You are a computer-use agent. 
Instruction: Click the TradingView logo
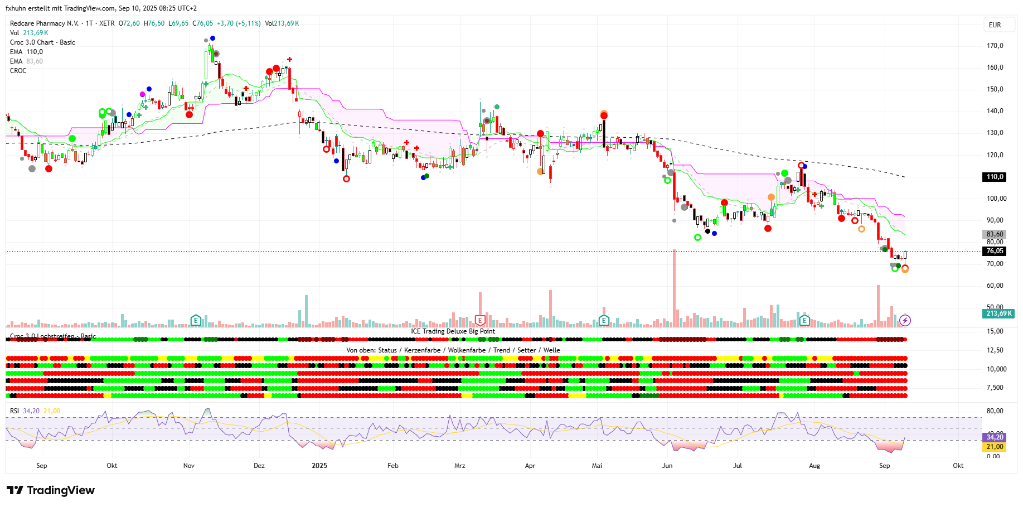click(51, 490)
